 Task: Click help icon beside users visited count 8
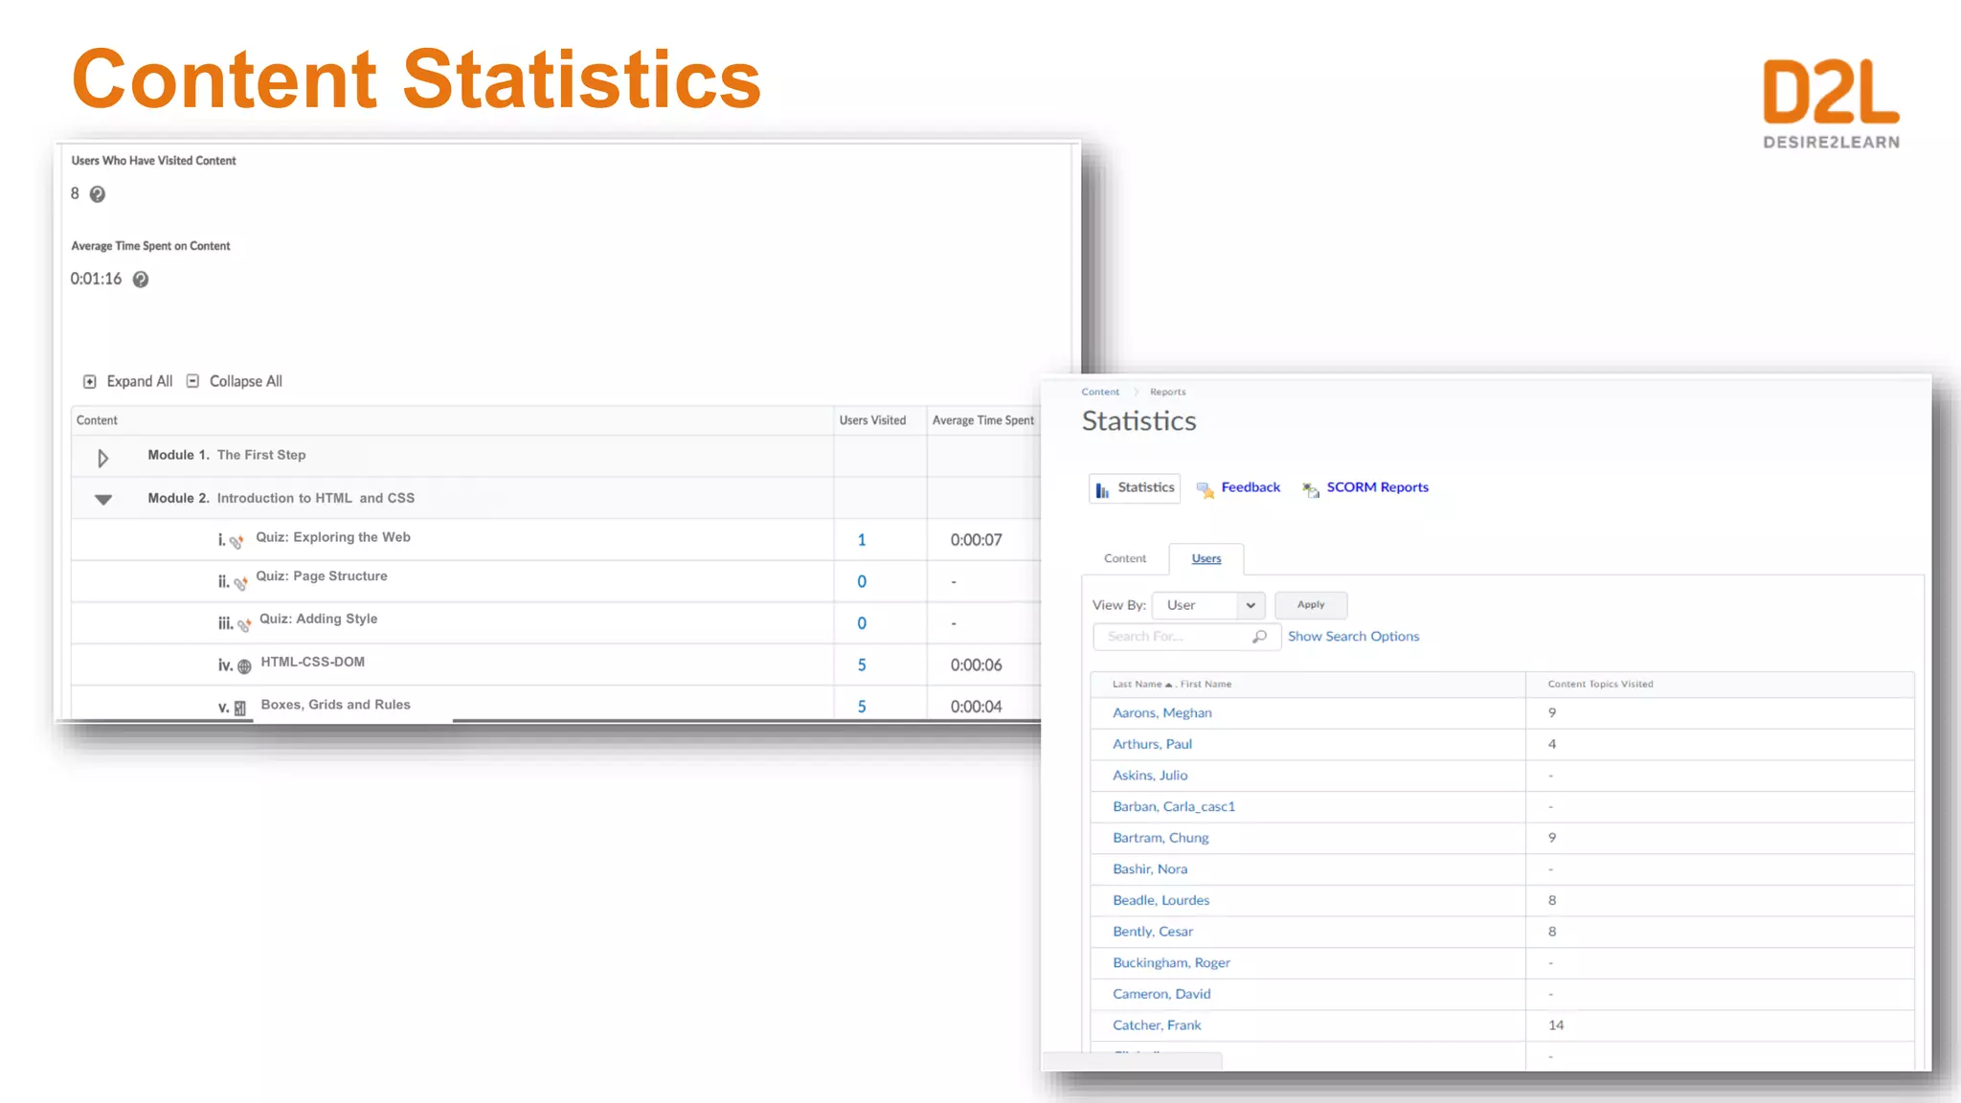pyautogui.click(x=98, y=194)
